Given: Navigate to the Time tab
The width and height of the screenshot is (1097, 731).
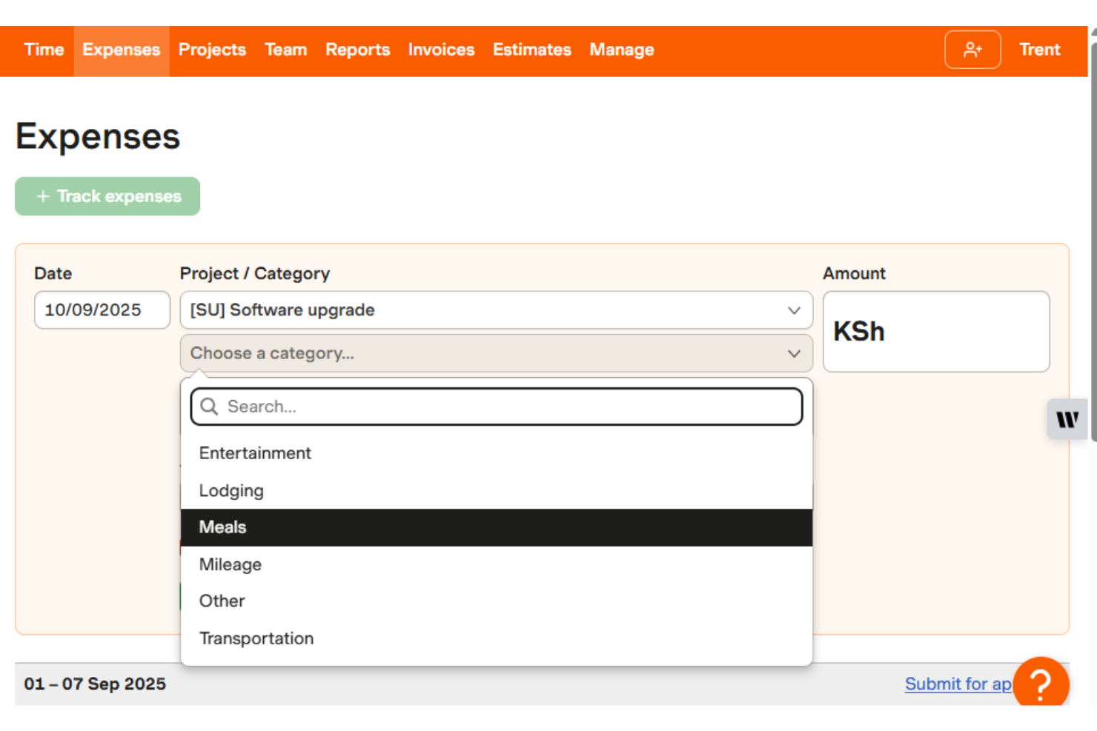Looking at the screenshot, I should pos(44,50).
